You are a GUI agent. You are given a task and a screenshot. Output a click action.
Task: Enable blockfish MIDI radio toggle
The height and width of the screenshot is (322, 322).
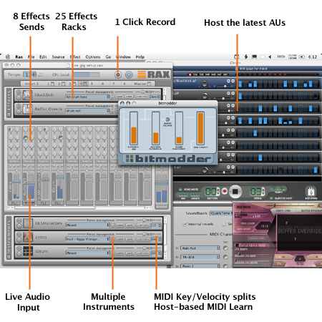[143, 92]
